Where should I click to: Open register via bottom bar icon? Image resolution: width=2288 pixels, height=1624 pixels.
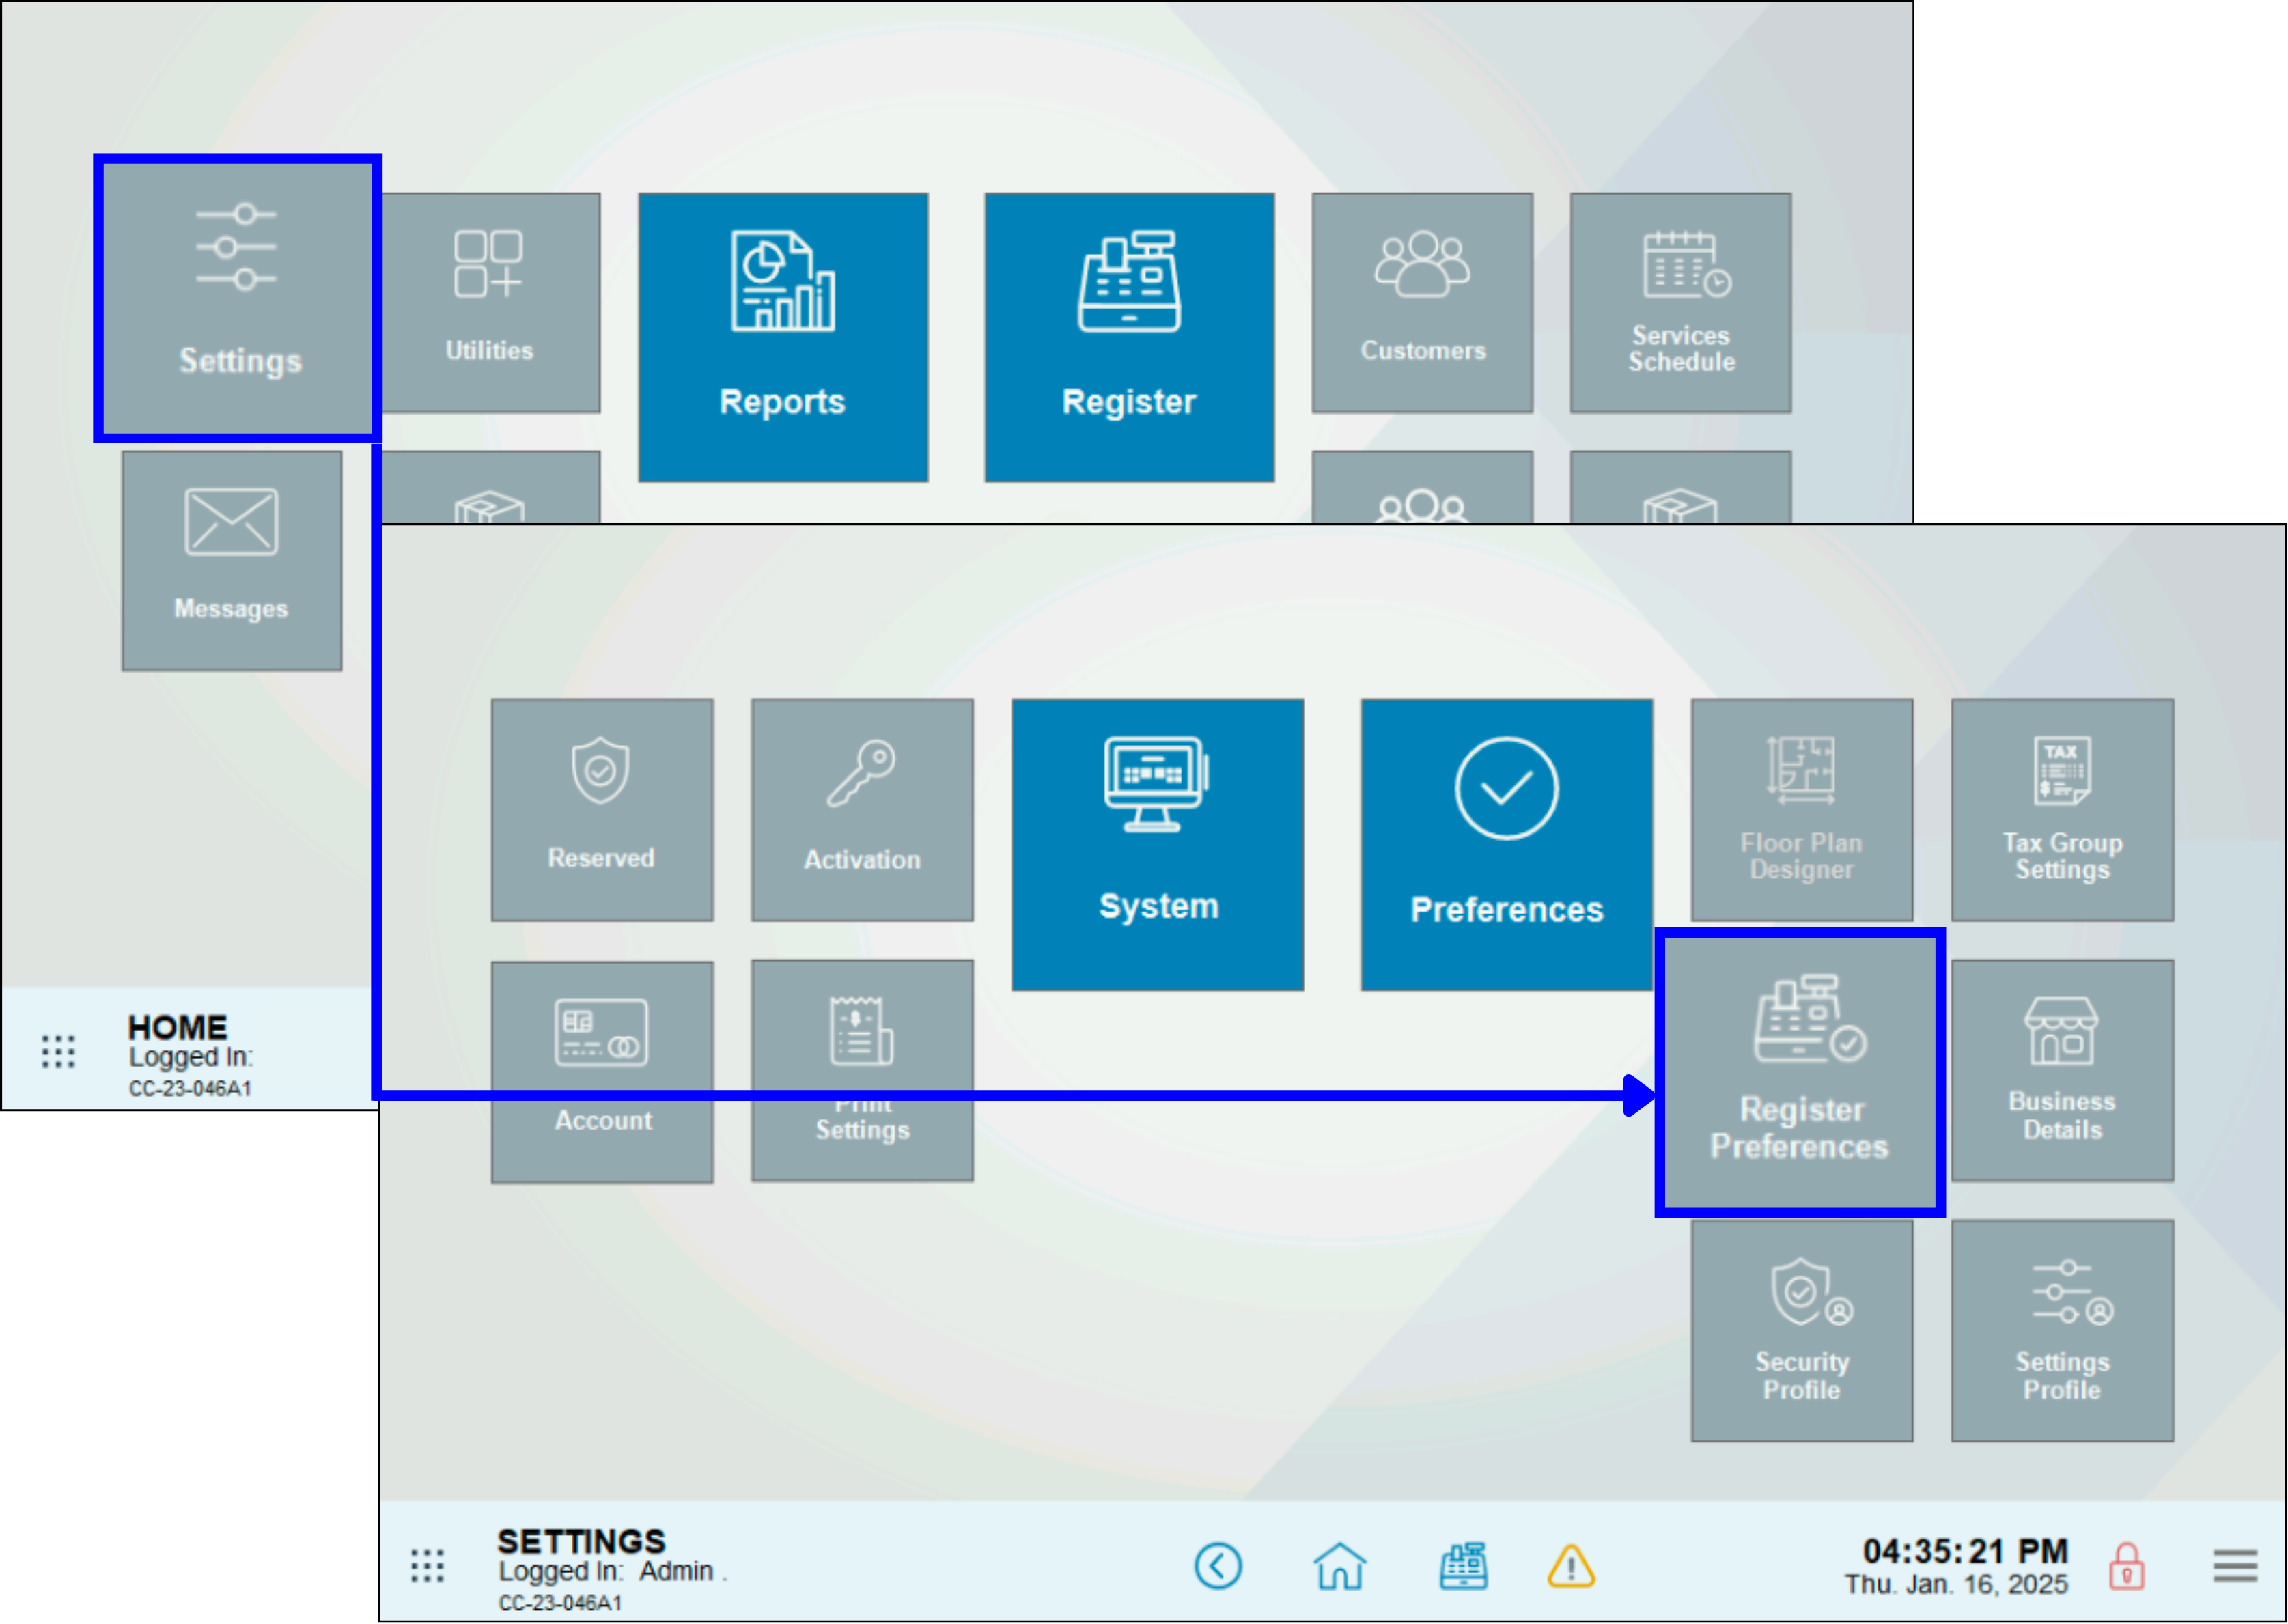(1463, 1565)
